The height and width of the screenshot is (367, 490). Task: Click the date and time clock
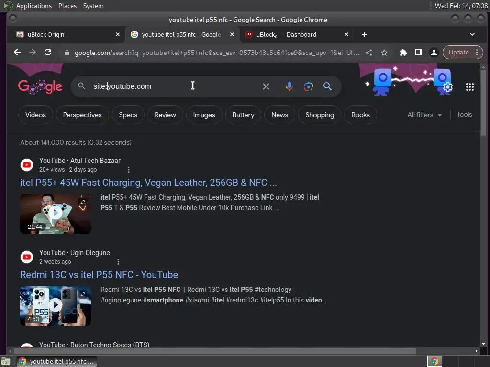[461, 6]
